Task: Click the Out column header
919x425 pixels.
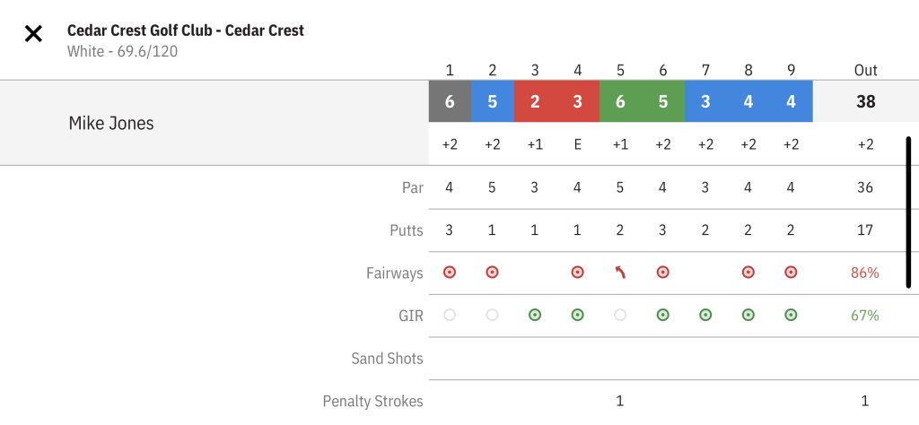Action: [865, 70]
